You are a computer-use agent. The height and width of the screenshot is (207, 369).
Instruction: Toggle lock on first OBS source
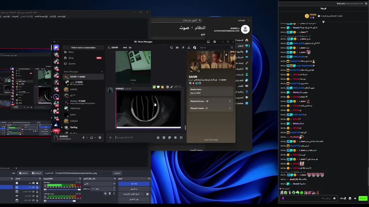pyautogui.click(x=37, y=183)
